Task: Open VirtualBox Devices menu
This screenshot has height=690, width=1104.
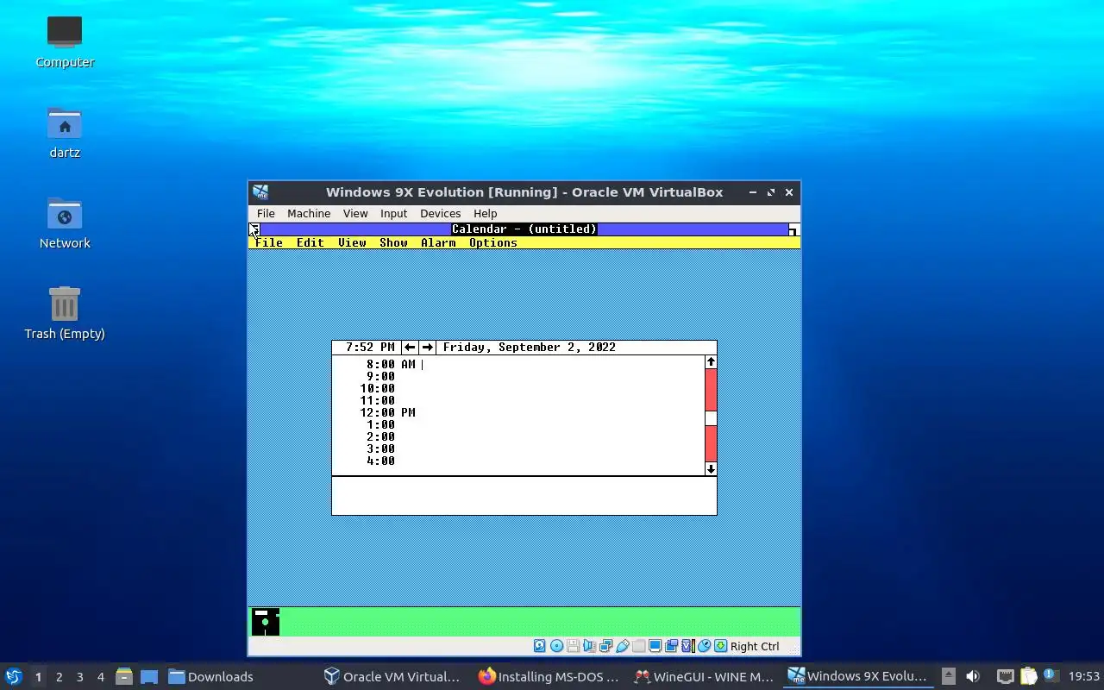Action: pos(440,213)
